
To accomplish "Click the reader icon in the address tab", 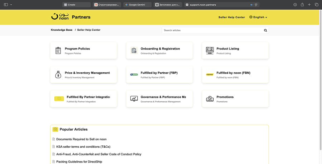I will click(256, 5).
